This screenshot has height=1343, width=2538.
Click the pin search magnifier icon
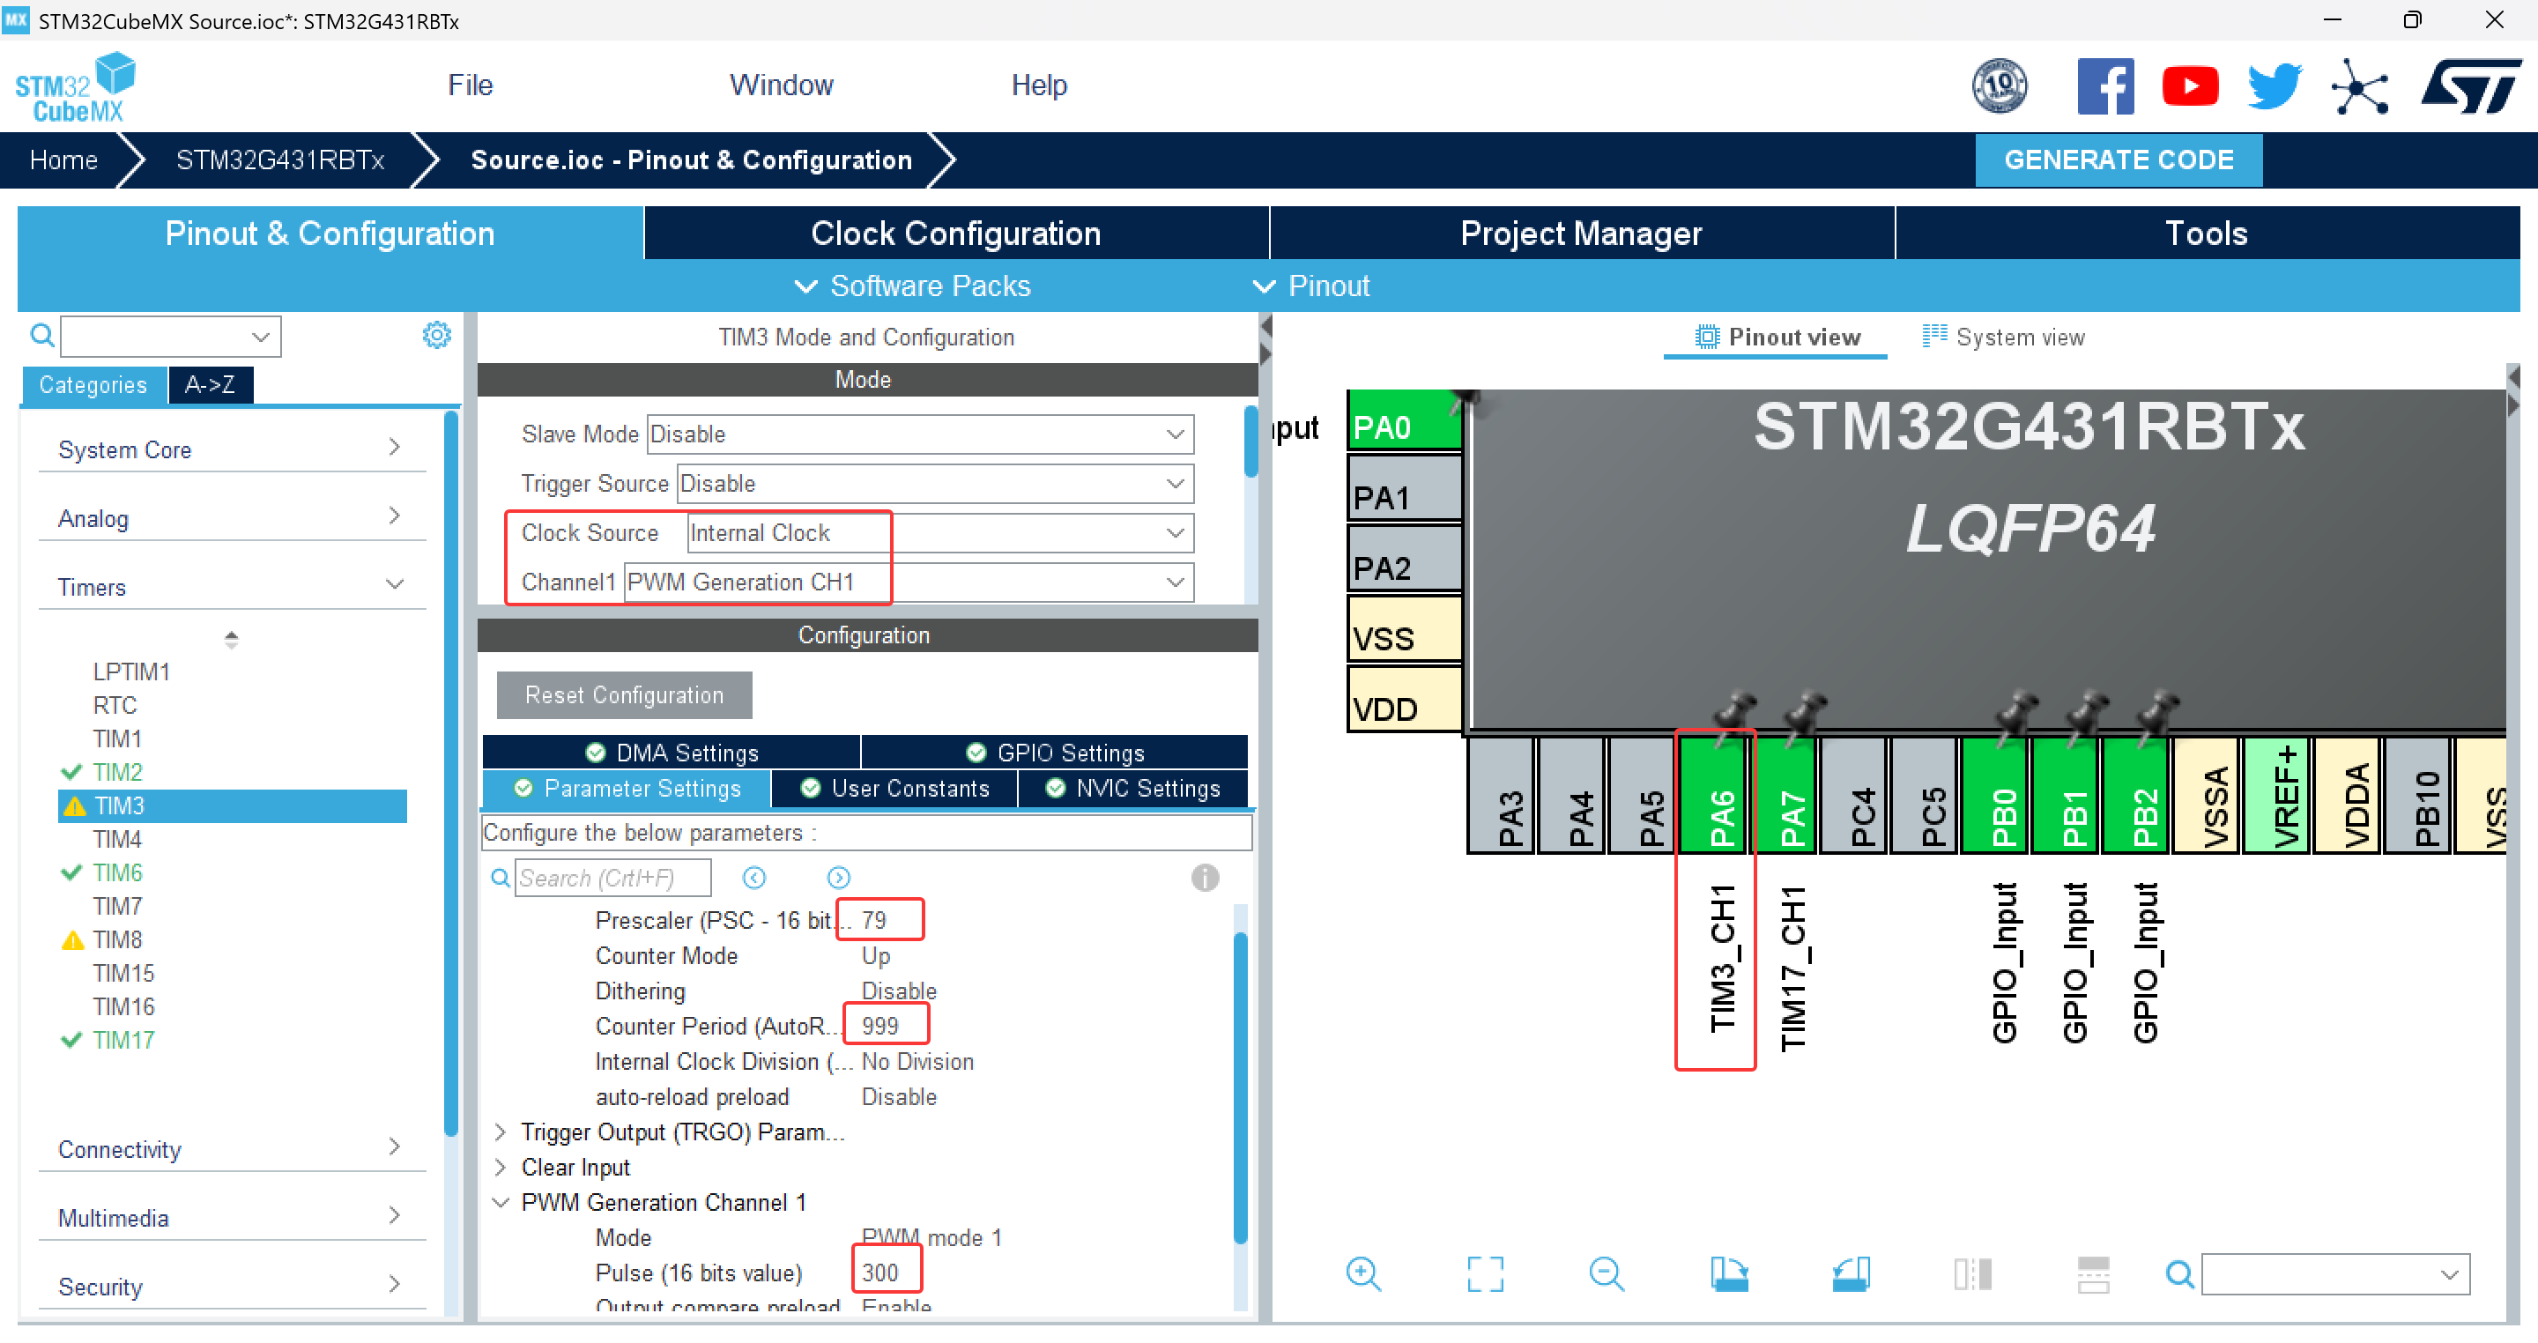2179,1275
